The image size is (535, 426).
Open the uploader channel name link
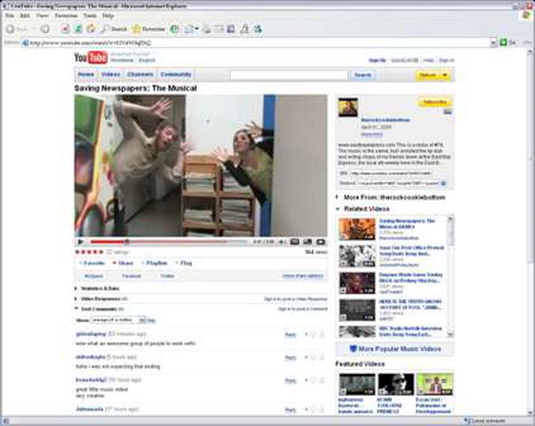tap(386, 120)
